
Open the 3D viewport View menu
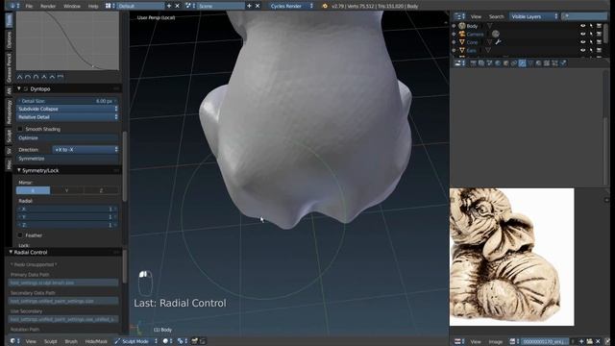click(x=31, y=341)
